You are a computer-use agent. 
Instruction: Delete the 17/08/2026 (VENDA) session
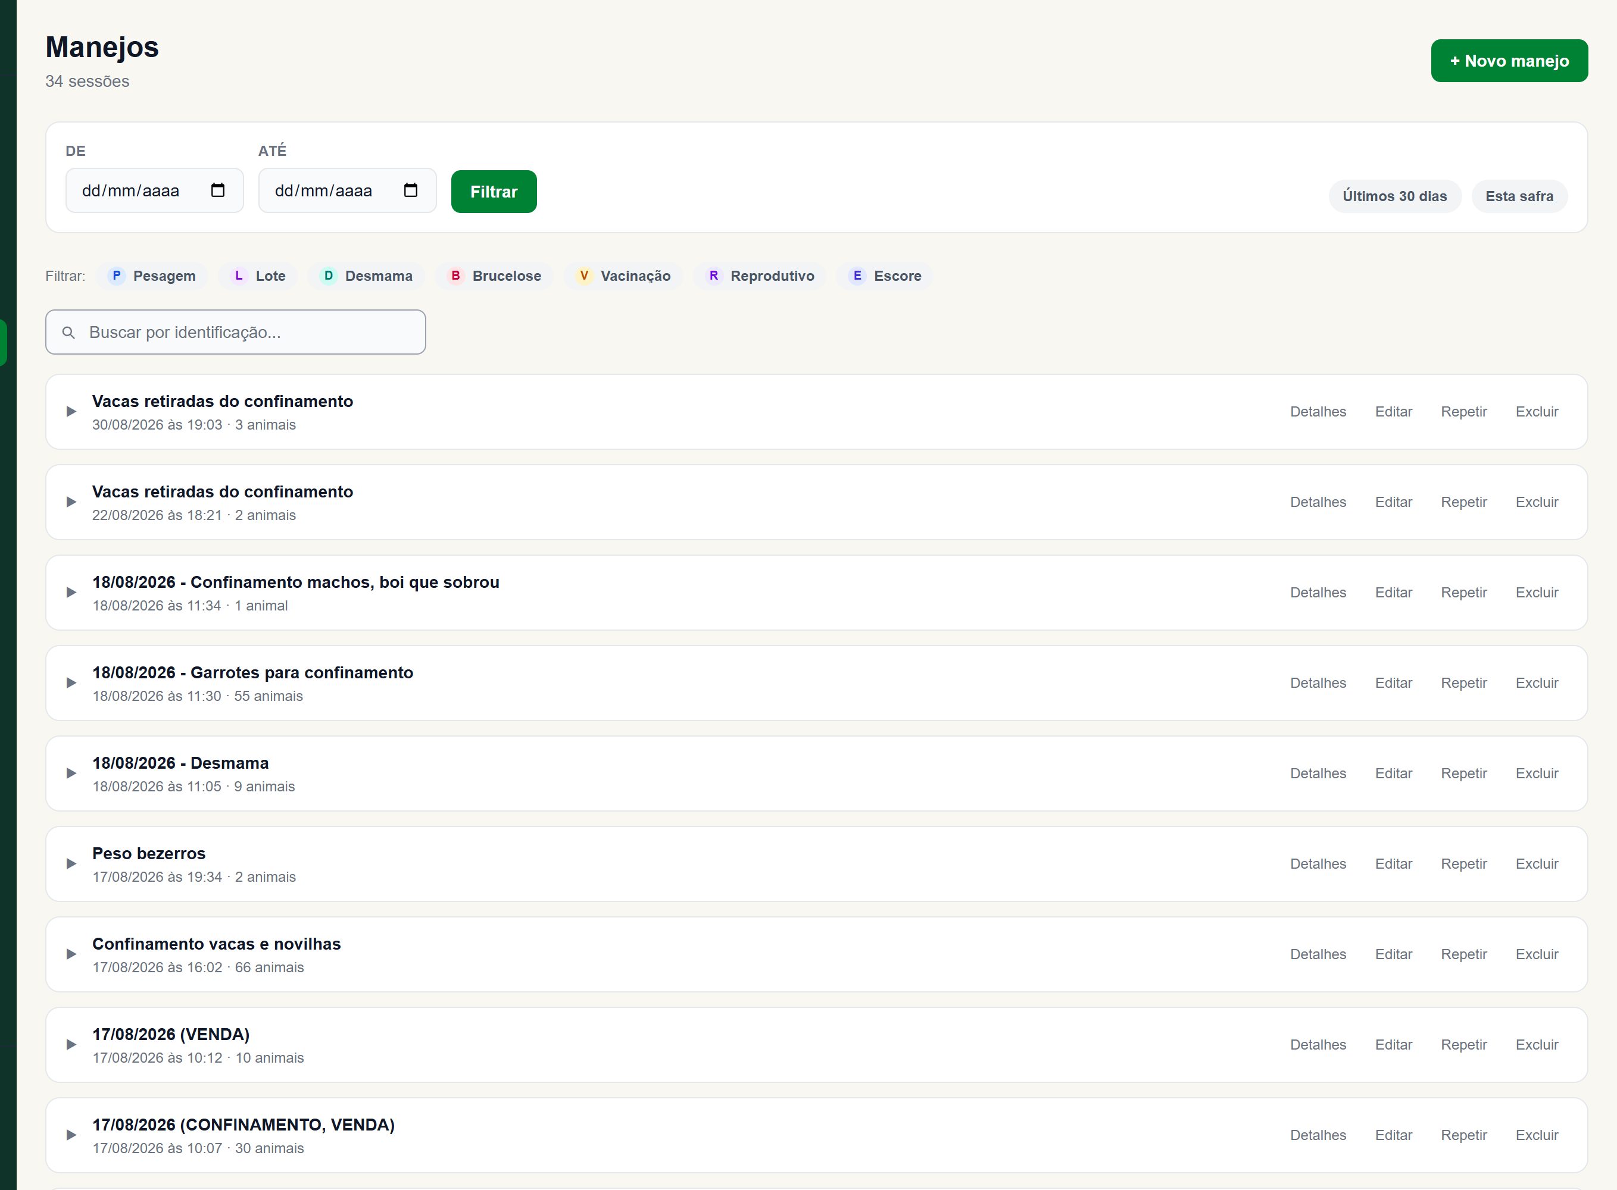click(x=1536, y=1044)
